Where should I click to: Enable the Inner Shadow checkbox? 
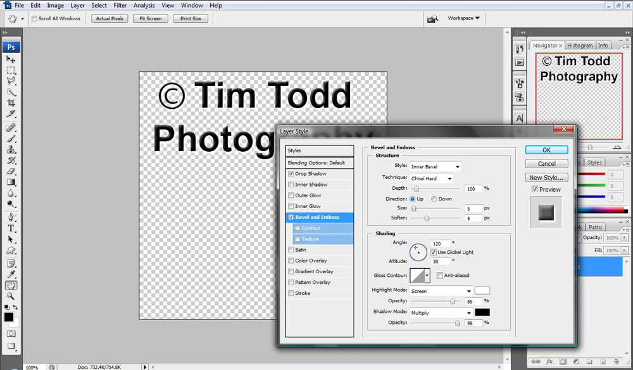point(291,185)
